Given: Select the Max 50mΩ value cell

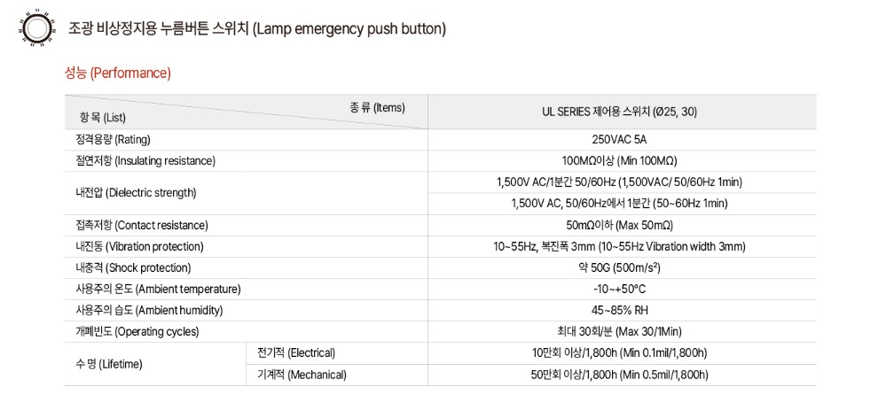Looking at the screenshot, I should [x=620, y=226].
